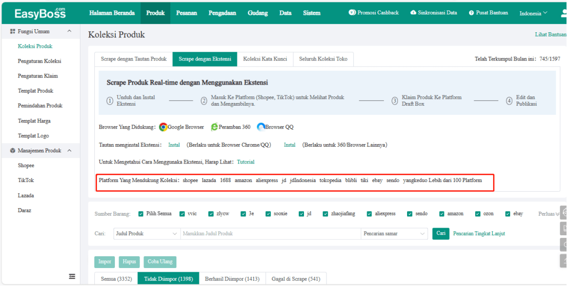567x286 pixels.
Task: Switch to the Koleksi Kata Kunci tab
Action: tap(265, 59)
